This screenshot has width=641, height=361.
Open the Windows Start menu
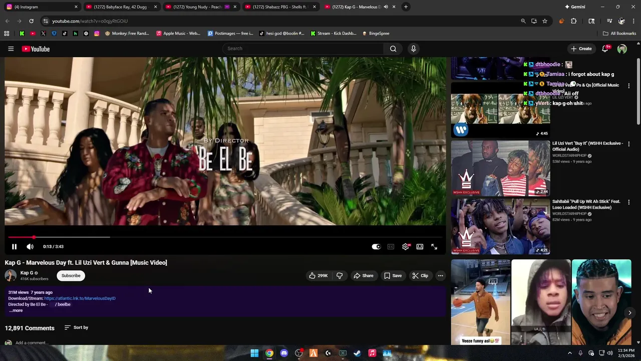tap(254, 353)
